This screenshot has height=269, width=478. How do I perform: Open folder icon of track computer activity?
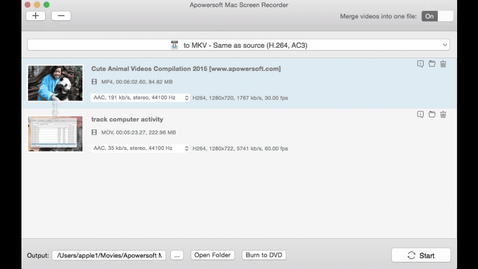432,114
